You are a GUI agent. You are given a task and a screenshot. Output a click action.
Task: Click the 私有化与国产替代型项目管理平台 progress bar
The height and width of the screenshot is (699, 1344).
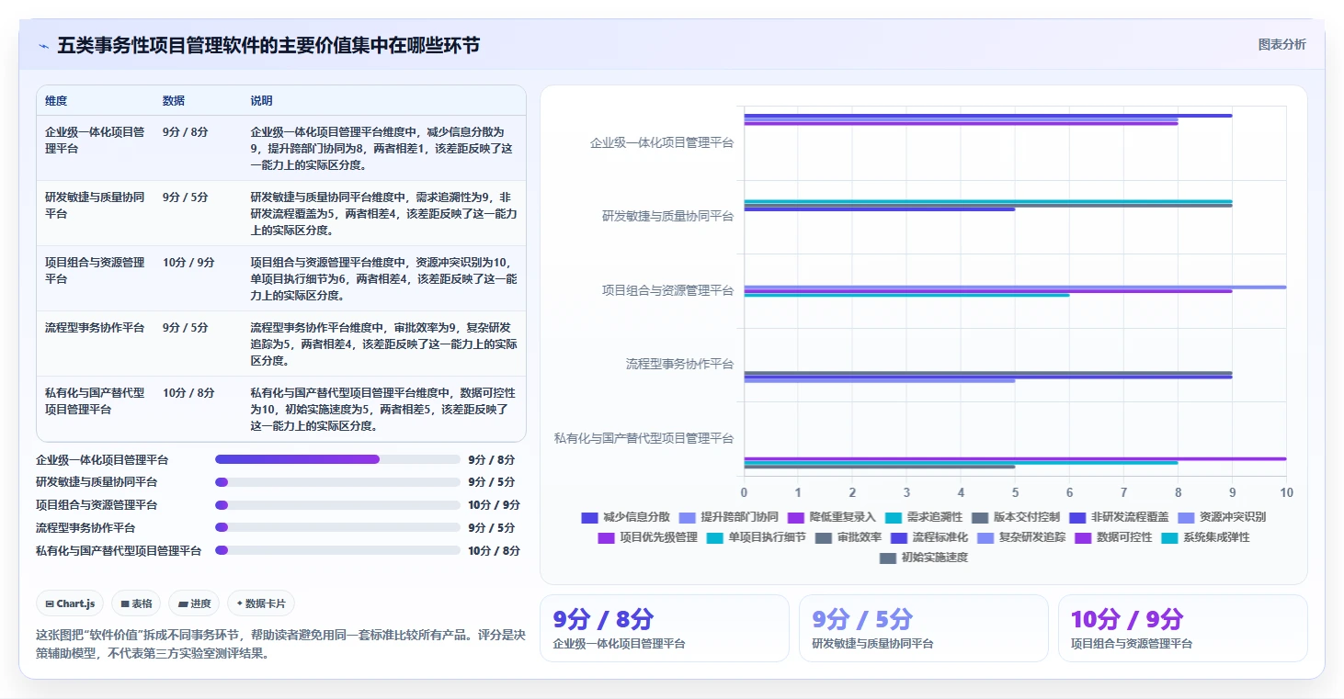pyautogui.click(x=337, y=551)
